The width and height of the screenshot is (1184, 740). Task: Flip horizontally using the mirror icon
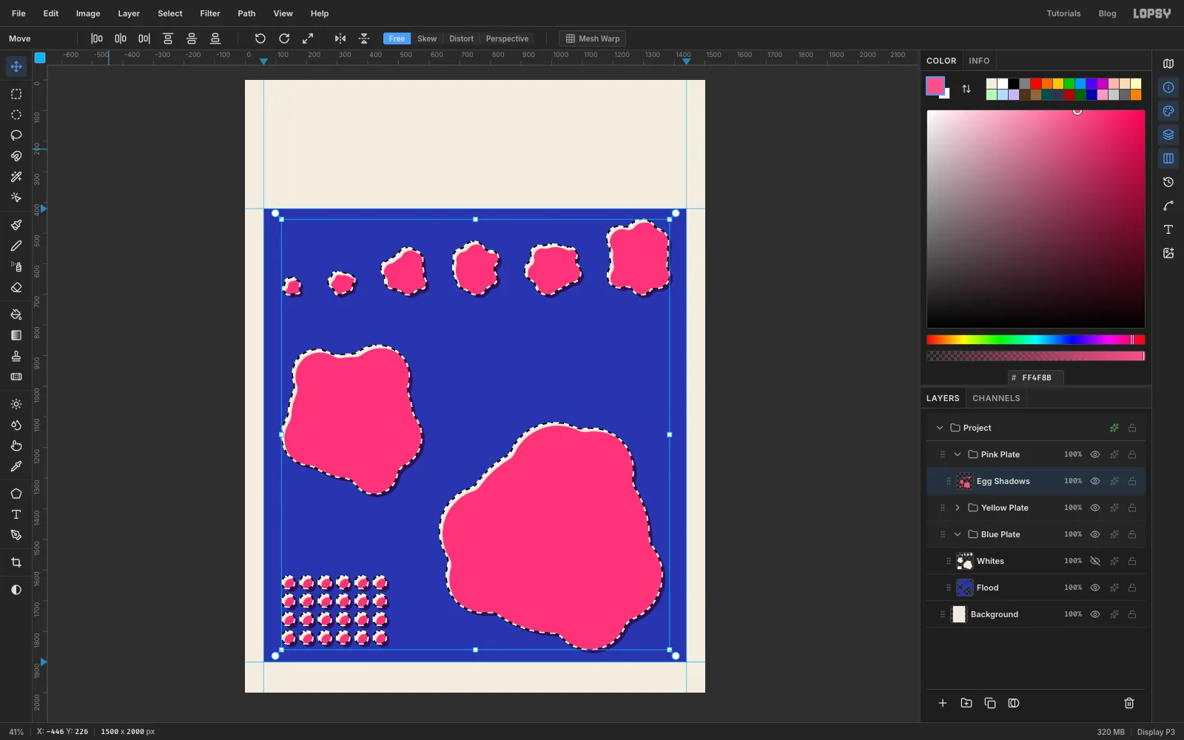(x=340, y=38)
